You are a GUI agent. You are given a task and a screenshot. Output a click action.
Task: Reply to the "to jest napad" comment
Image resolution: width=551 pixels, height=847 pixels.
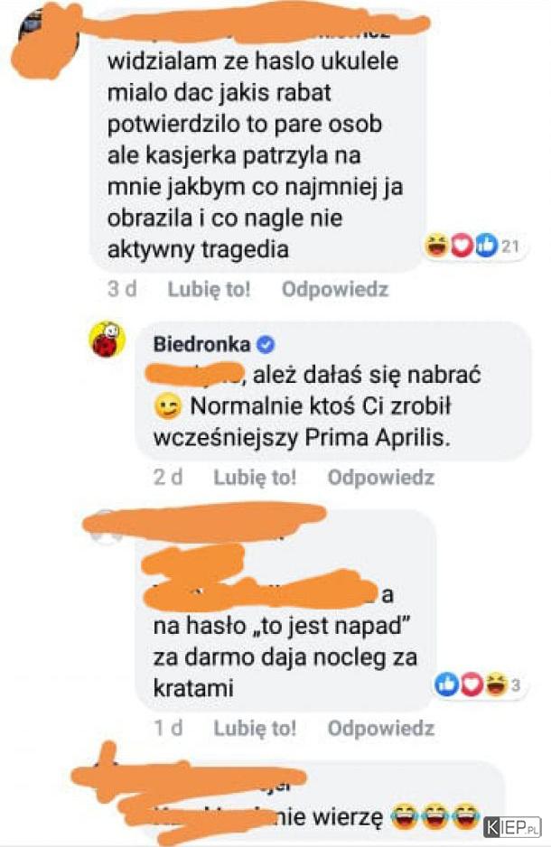point(381,728)
